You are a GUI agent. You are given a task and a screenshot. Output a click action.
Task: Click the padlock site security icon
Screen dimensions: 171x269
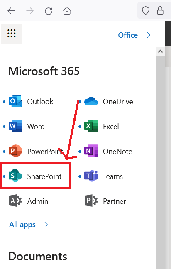point(160,11)
